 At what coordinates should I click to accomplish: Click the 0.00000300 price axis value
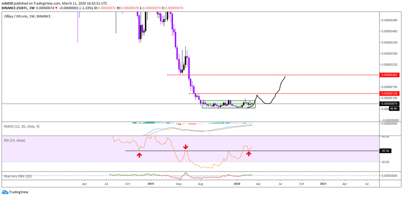389,53
